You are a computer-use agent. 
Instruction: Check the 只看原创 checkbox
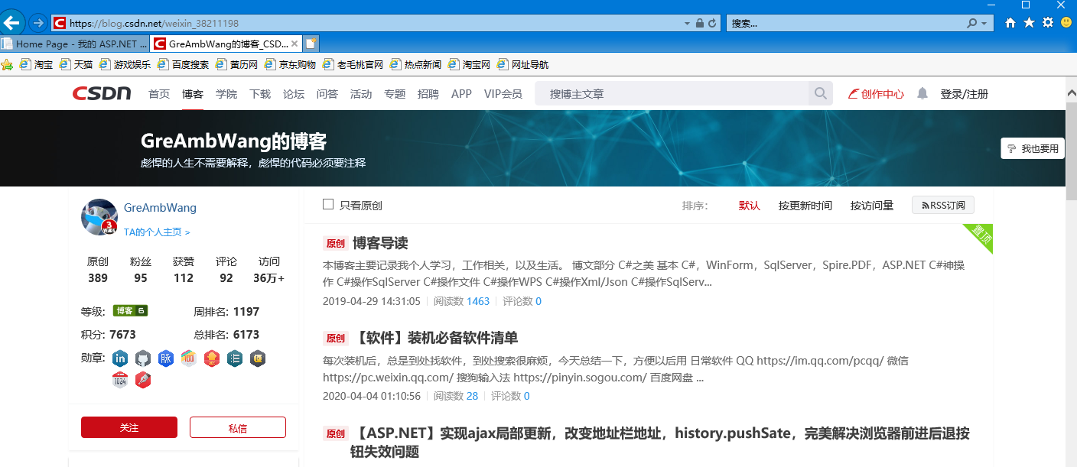[328, 204]
